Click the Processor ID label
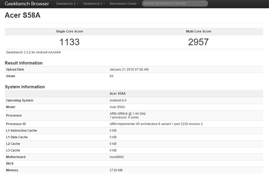Image resolution: width=269 pixels, height=175 pixels. click(16, 124)
